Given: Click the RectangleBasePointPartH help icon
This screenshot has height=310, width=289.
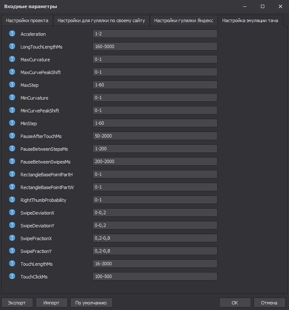Looking at the screenshot, I should (x=12, y=174).
